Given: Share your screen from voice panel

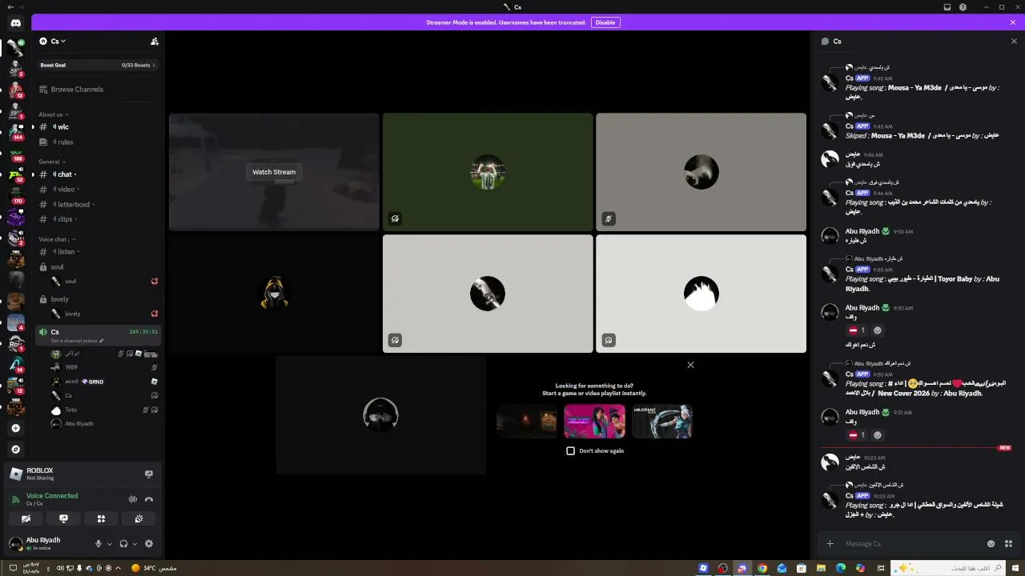Looking at the screenshot, I should [x=63, y=519].
